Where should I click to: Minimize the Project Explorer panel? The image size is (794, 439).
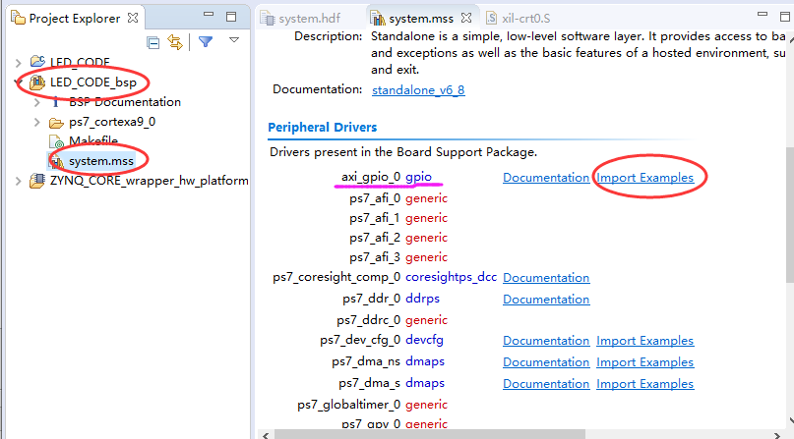click(x=209, y=15)
